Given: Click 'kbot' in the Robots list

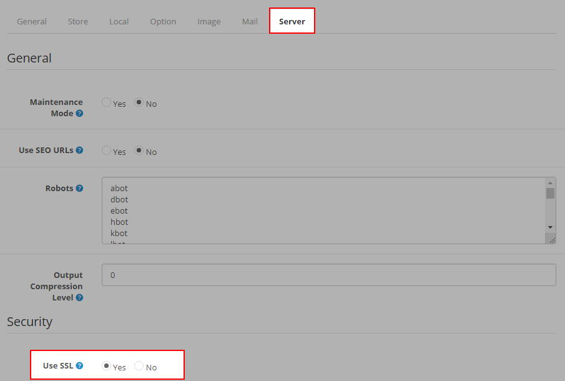Looking at the screenshot, I should pos(119,233).
